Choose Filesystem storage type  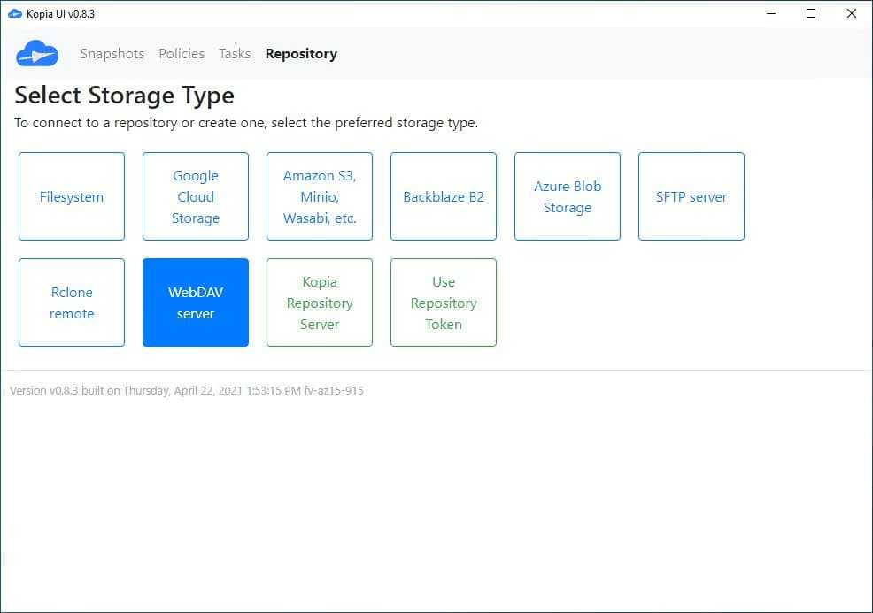(72, 196)
